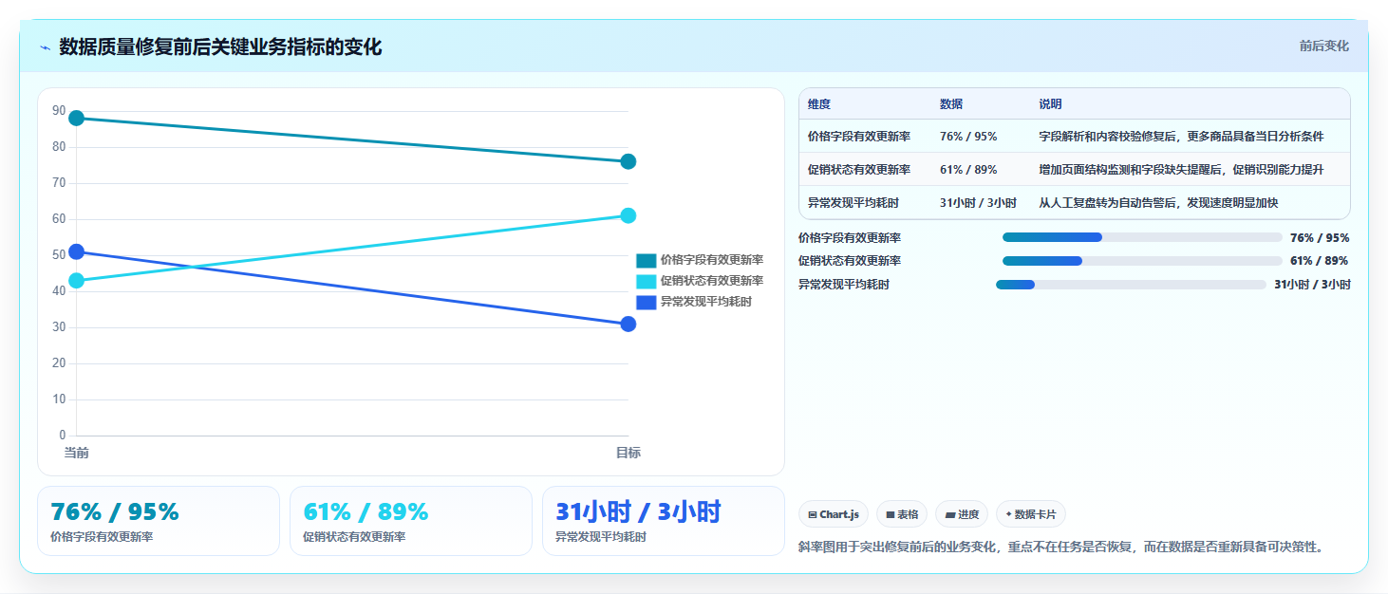Click the 数据 table column header
The width and height of the screenshot is (1388, 594).
click(x=951, y=104)
